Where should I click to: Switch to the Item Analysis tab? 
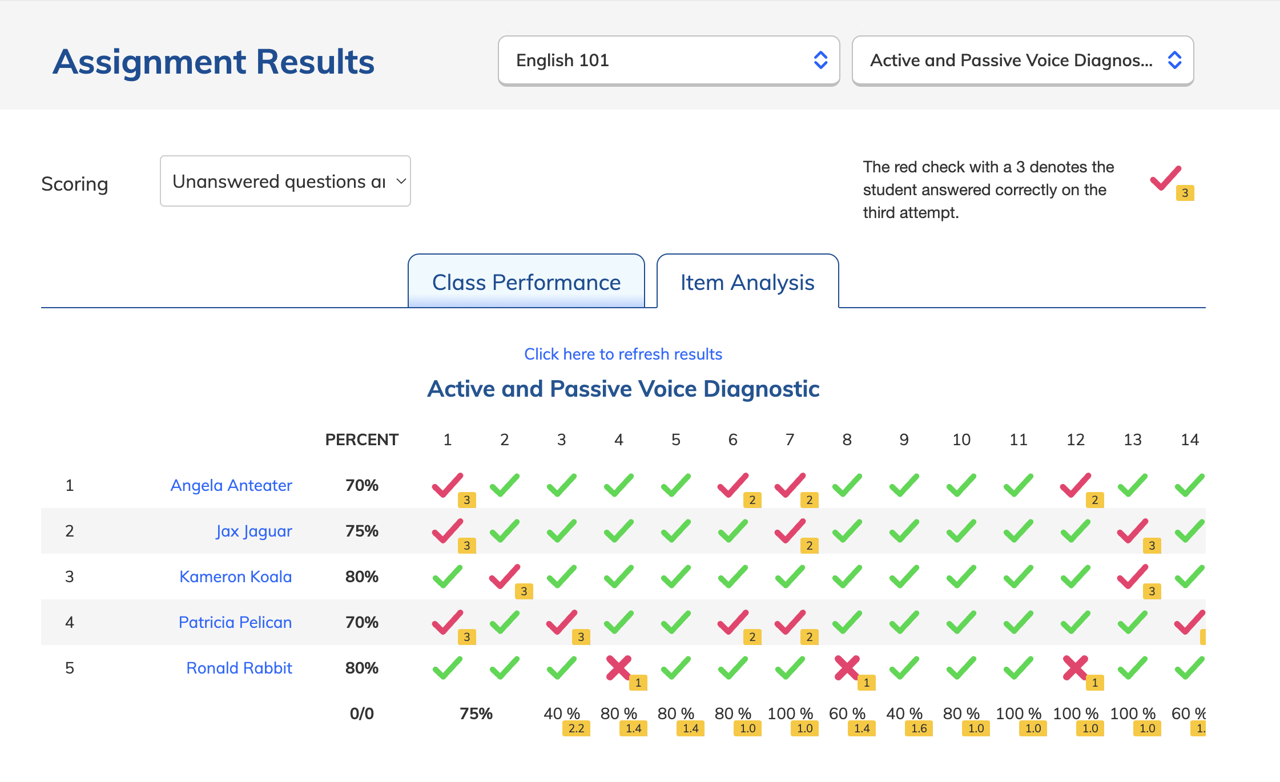click(x=747, y=282)
